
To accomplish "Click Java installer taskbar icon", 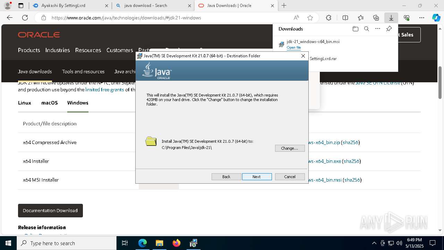I will (x=194, y=243).
